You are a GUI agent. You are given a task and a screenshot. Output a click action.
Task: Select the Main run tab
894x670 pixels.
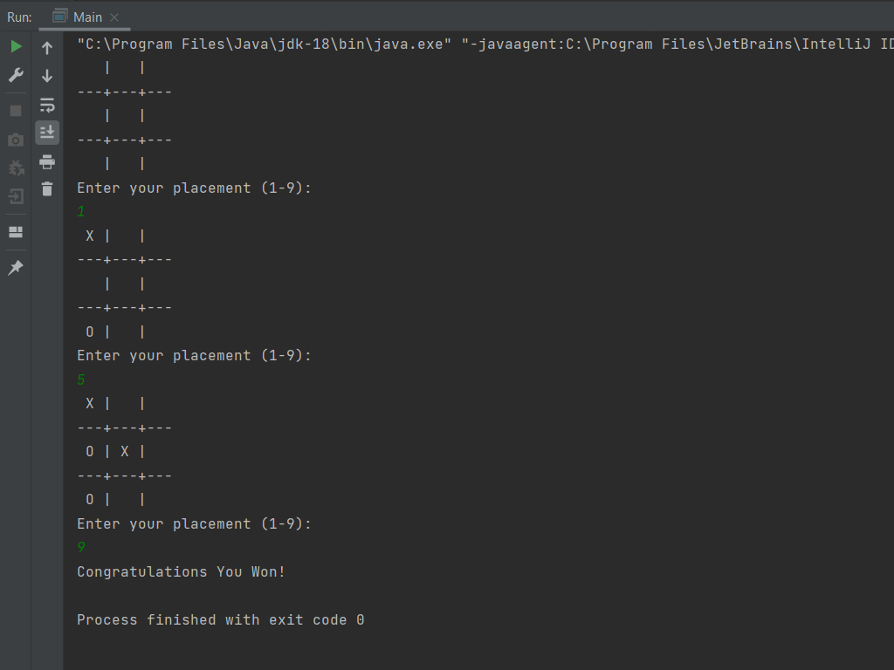coord(87,17)
